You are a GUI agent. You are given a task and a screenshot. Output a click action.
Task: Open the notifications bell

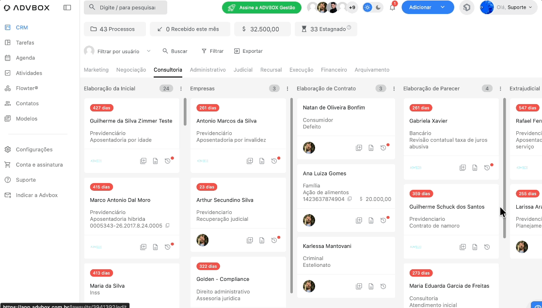[x=392, y=8]
